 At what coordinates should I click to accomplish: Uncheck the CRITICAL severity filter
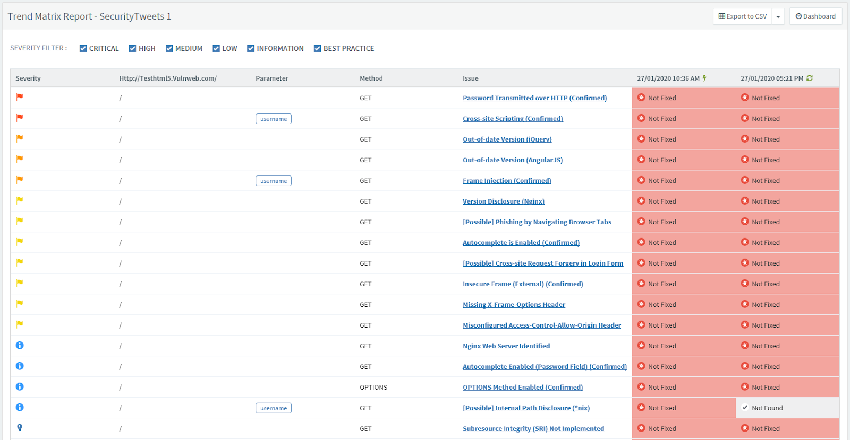pos(83,48)
